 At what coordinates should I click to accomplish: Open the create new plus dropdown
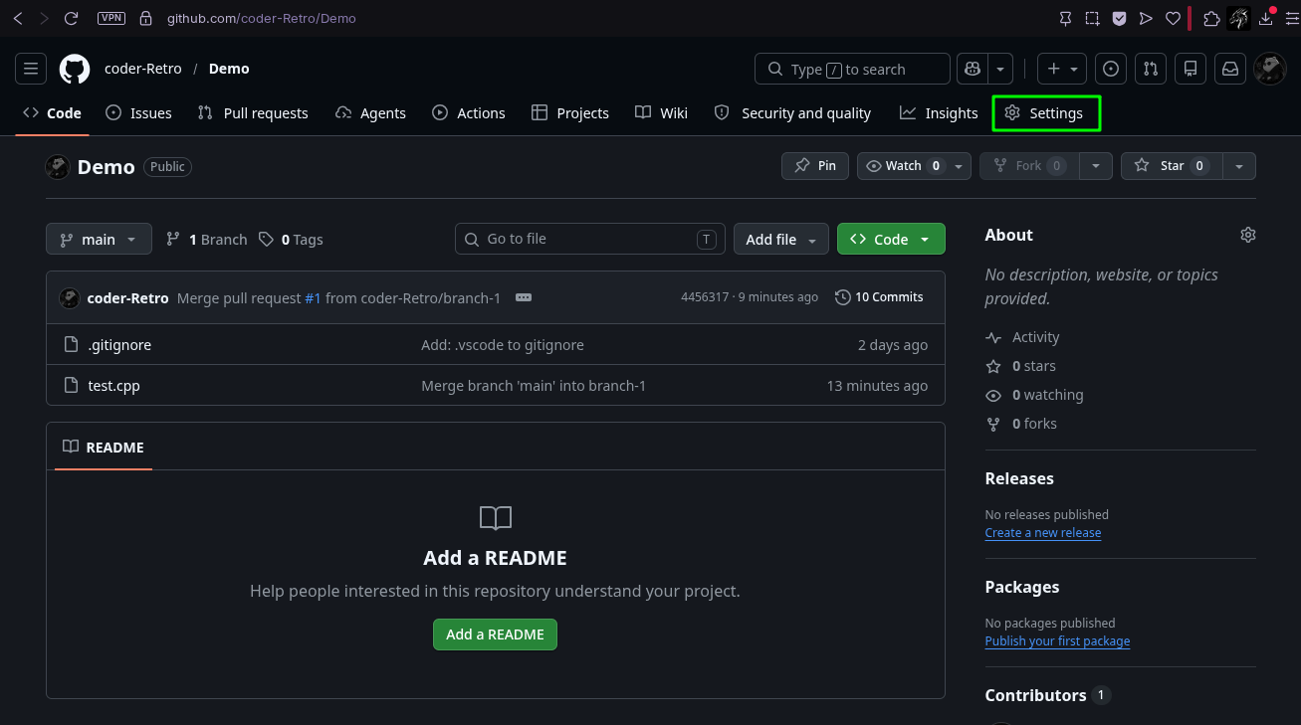click(x=1062, y=69)
